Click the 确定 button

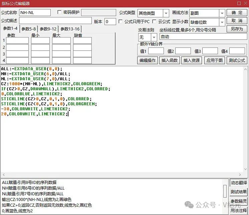237,13
